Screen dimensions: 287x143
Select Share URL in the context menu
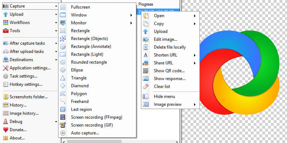click(170, 63)
